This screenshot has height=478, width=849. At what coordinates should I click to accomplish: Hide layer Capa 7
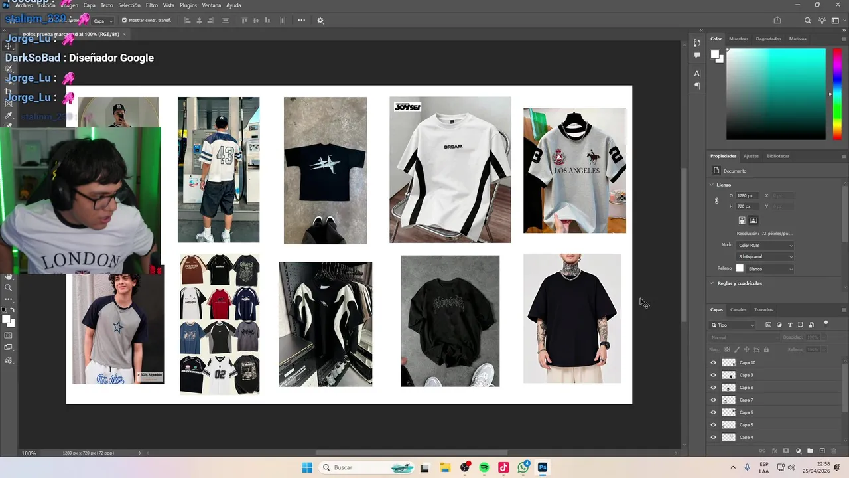[x=714, y=400]
